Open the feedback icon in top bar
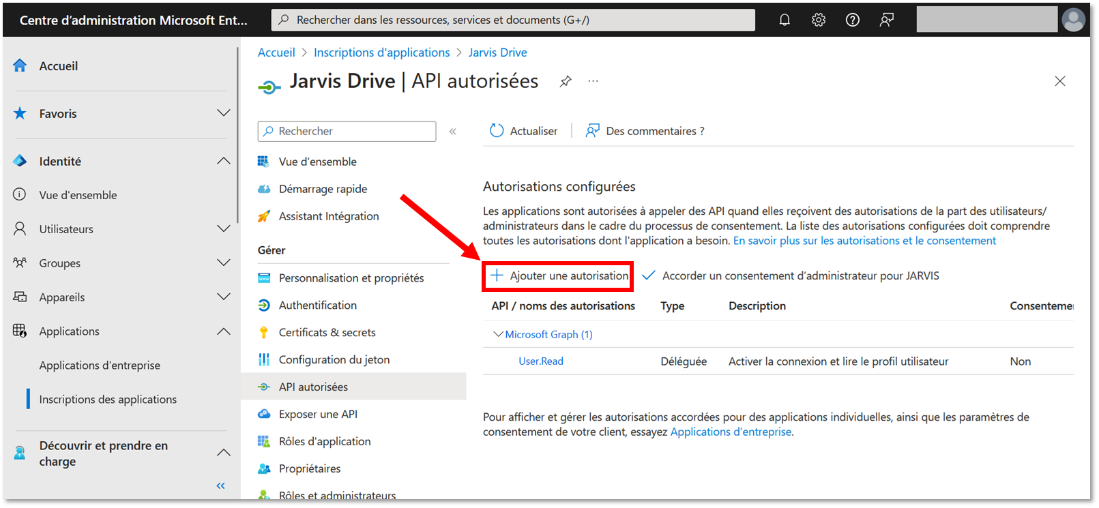This screenshot has width=1099, height=508. [886, 20]
